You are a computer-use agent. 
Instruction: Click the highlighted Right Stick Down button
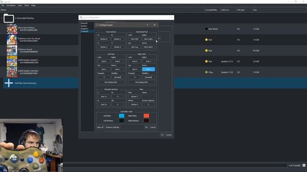pyautogui.click(x=148, y=69)
